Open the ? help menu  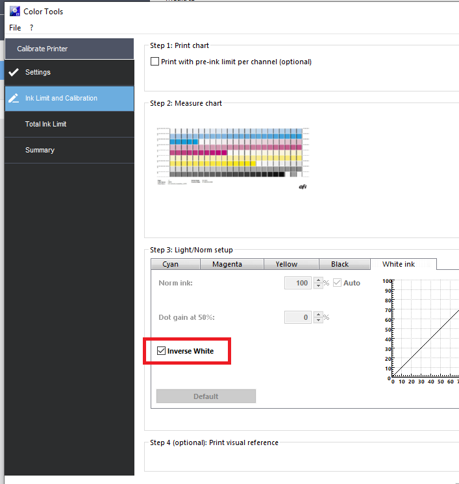[31, 28]
